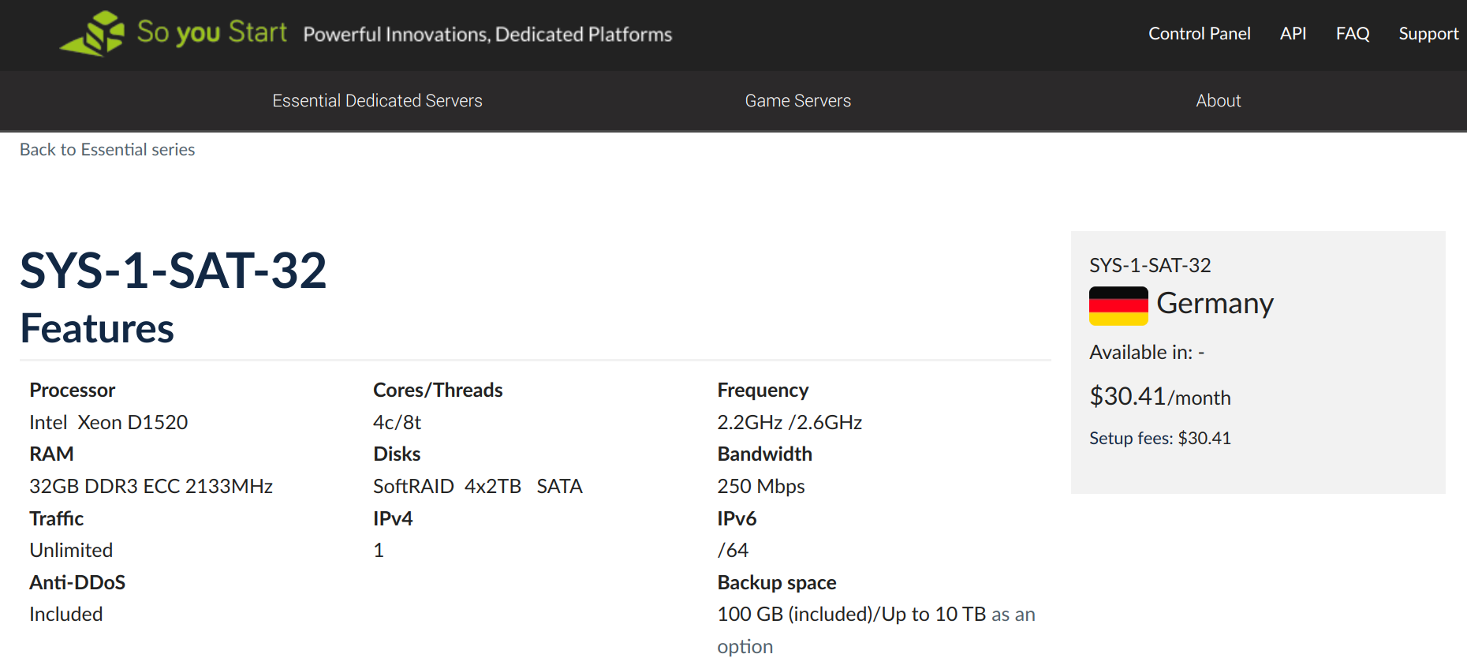The height and width of the screenshot is (669, 1467).
Task: Select traffic value Unlimited
Action: tap(71, 550)
